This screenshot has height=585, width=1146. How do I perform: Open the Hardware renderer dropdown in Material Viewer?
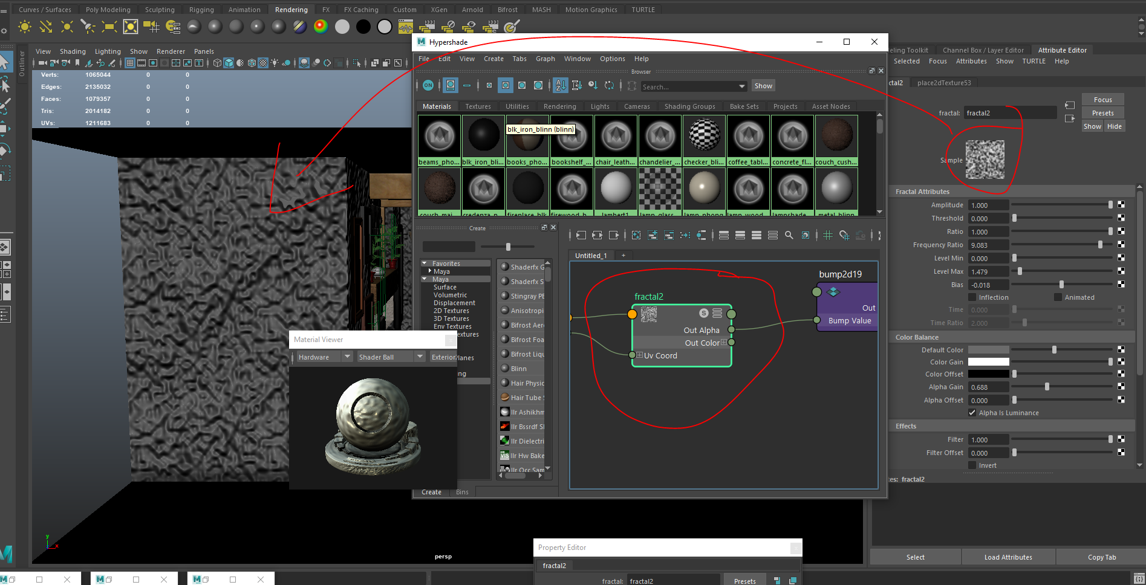348,357
